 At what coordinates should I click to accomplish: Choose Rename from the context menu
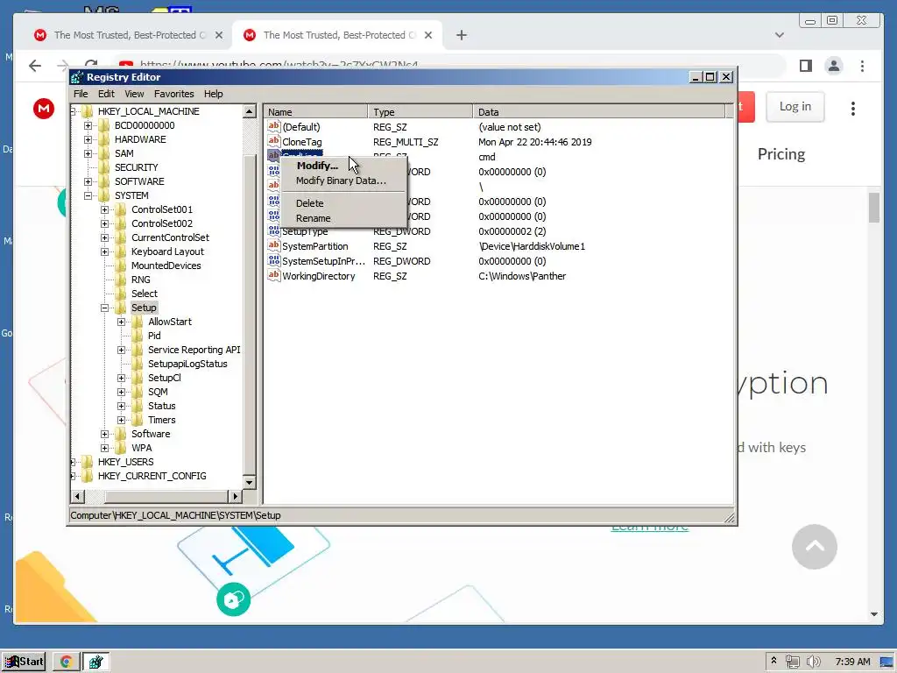(x=313, y=218)
